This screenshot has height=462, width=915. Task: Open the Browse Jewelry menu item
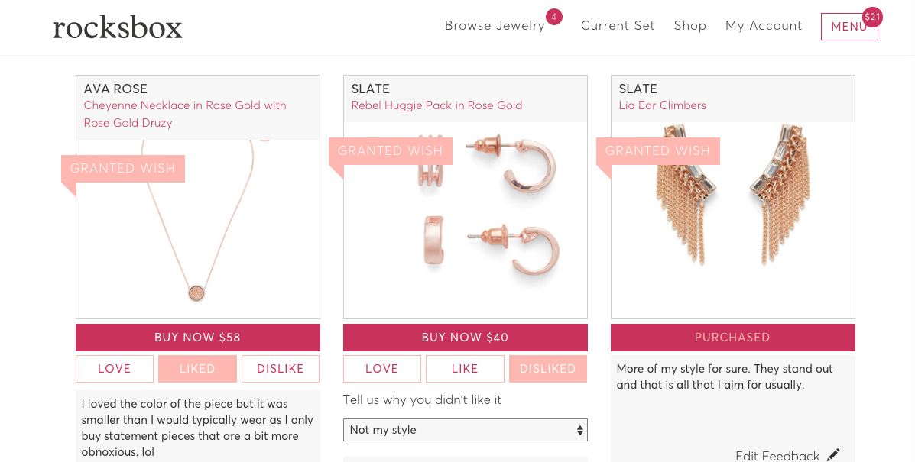click(495, 26)
